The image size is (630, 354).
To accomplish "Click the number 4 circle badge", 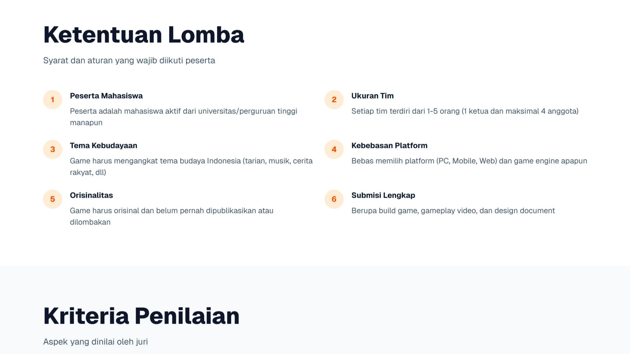I will (334, 150).
